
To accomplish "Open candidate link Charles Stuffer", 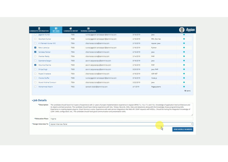I will tap(44, 78).
